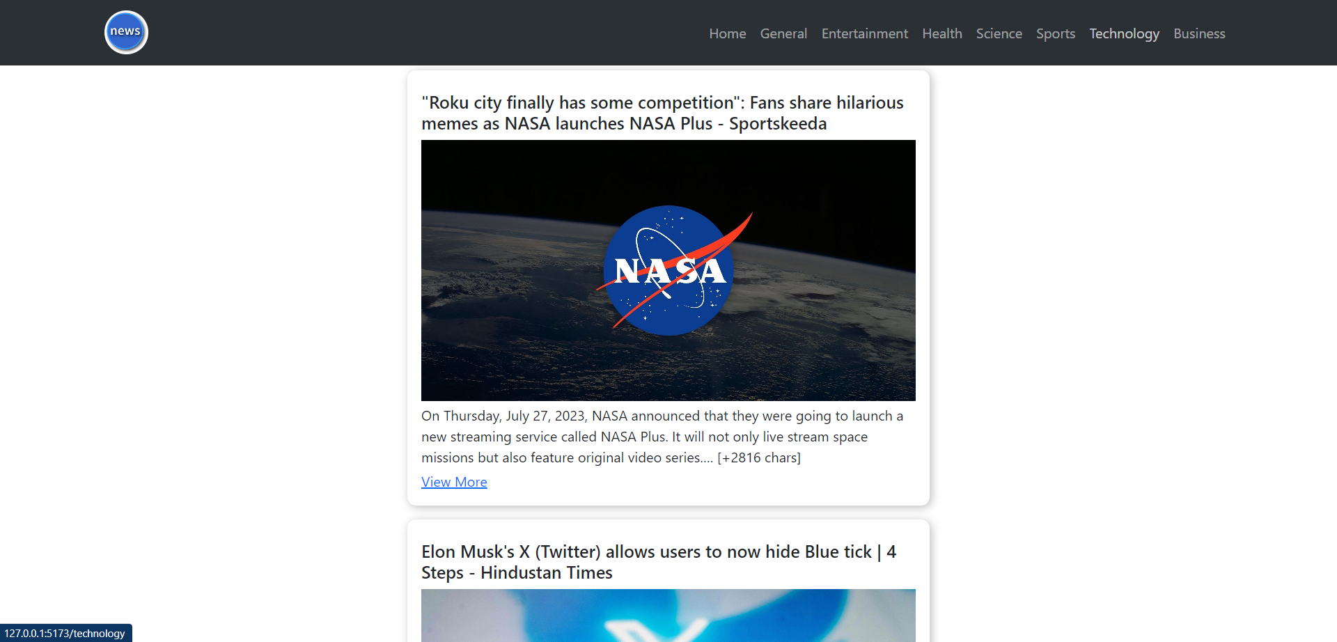Open the Entertainment news section

[864, 33]
